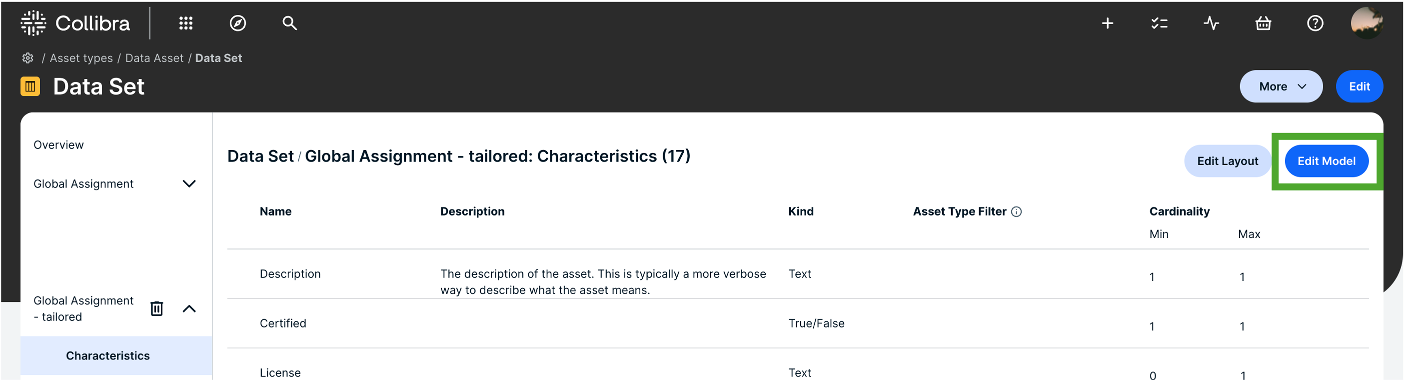This screenshot has height=380, width=1404.
Task: Click the settings gear in breadcrumb
Action: click(28, 58)
